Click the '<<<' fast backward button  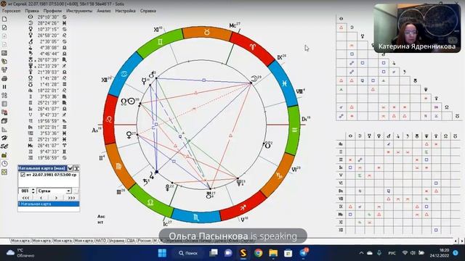point(26,198)
